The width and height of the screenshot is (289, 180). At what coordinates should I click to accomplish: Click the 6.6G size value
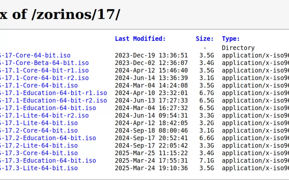pos(207,138)
